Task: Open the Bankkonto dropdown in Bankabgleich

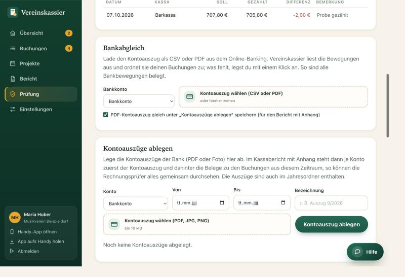Action: pyautogui.click(x=139, y=101)
